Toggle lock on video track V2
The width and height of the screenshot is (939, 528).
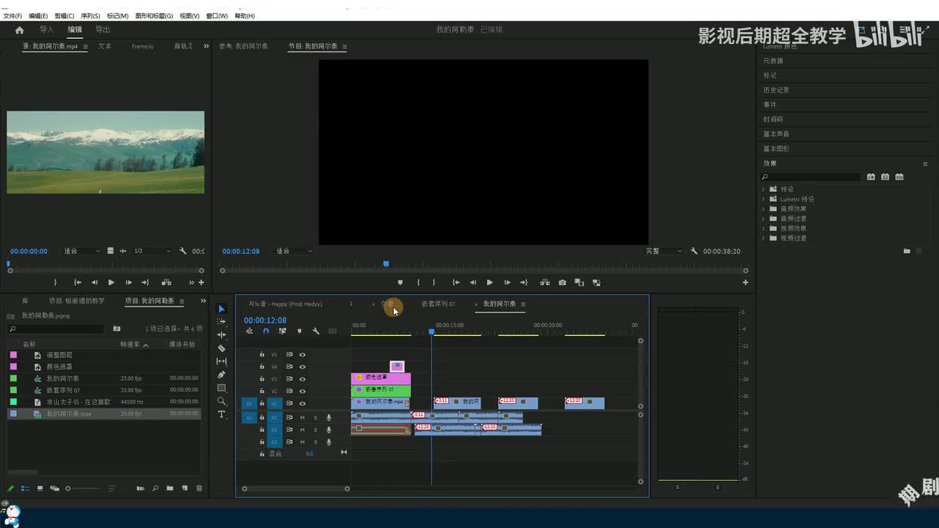tap(262, 392)
